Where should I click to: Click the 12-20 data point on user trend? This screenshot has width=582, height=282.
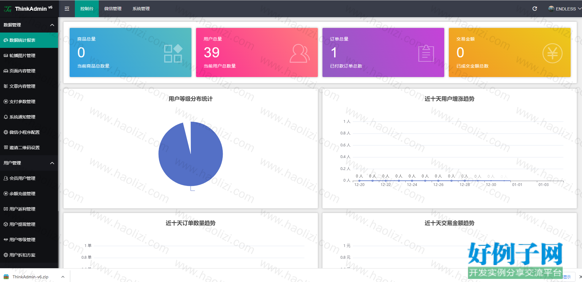[359, 181]
